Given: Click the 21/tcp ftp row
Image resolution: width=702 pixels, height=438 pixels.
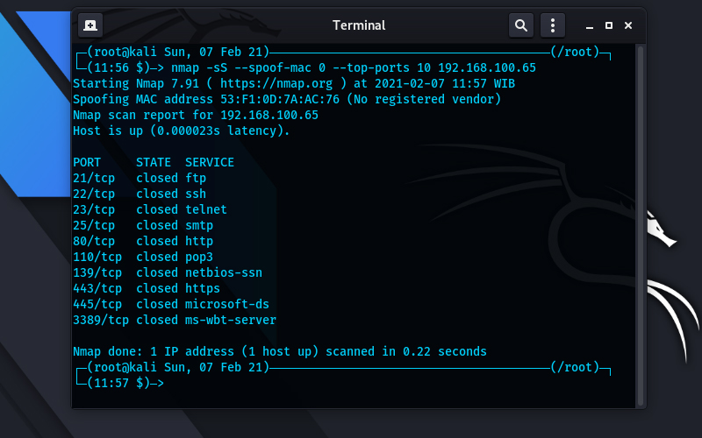Looking at the screenshot, I should [140, 179].
